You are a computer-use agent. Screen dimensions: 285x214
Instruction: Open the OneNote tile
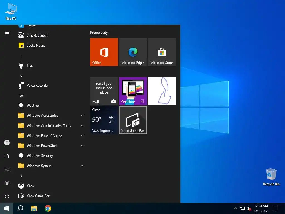pyautogui.click(x=133, y=91)
